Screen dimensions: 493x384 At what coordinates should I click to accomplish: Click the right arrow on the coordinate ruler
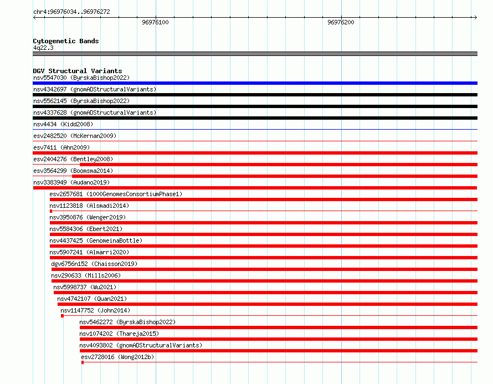pos(475,18)
